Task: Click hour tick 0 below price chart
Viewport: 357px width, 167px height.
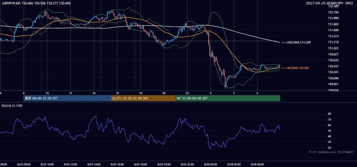Action: pos(211,93)
